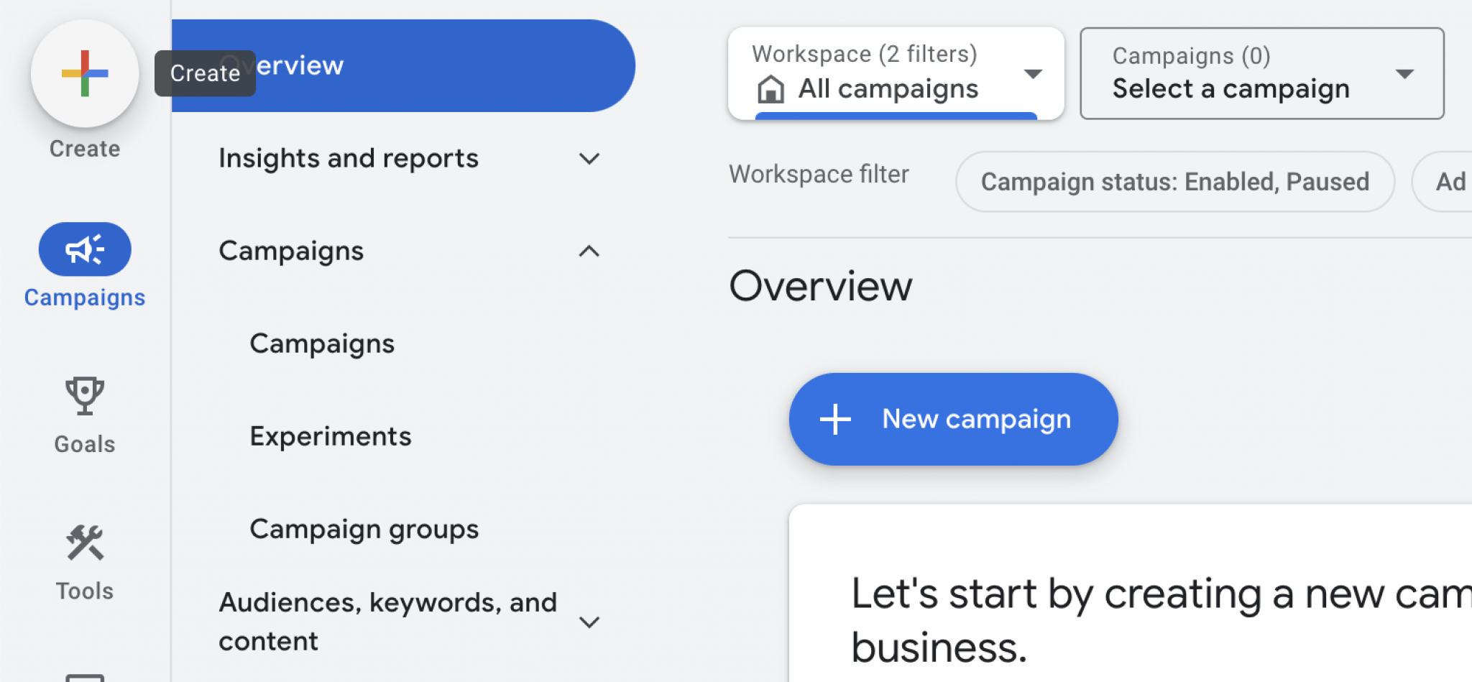Go to Experiments in sidebar

(331, 436)
